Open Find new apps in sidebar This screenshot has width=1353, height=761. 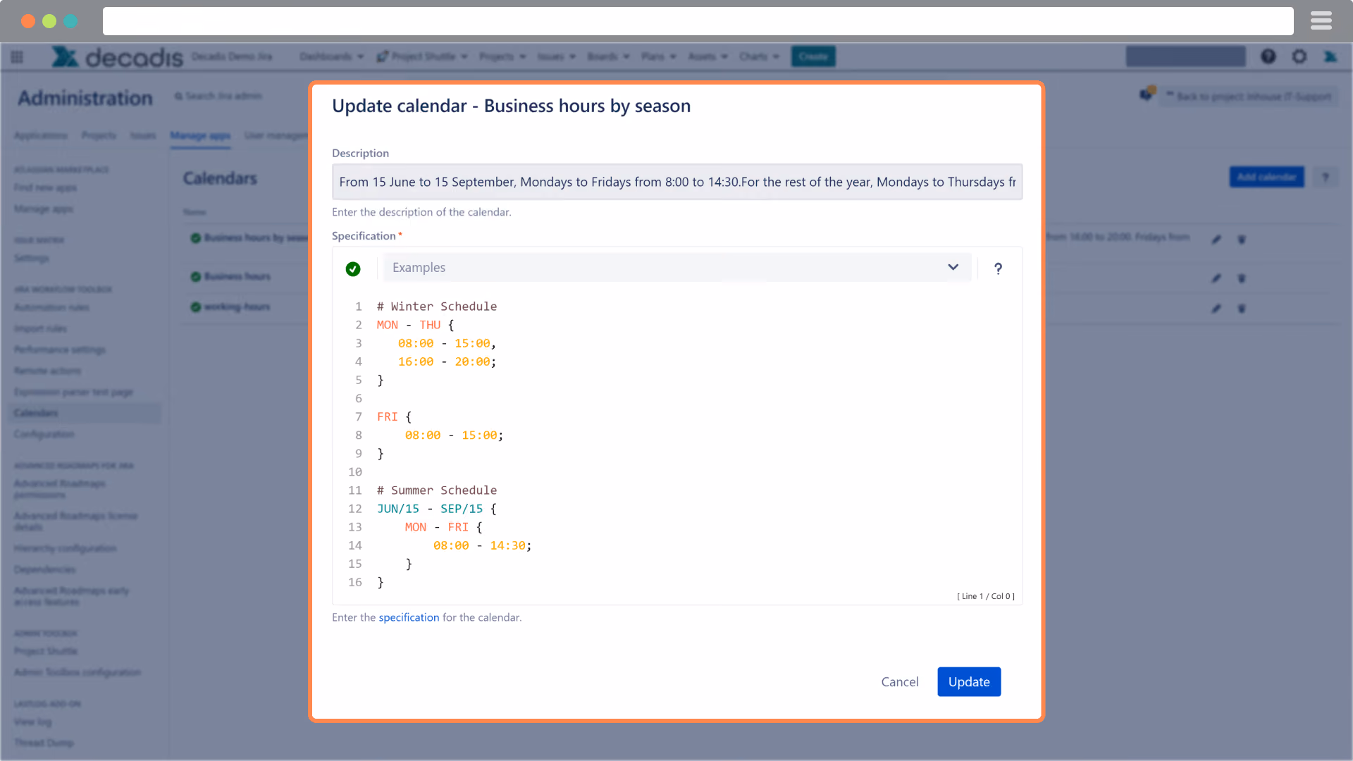pyautogui.click(x=45, y=187)
